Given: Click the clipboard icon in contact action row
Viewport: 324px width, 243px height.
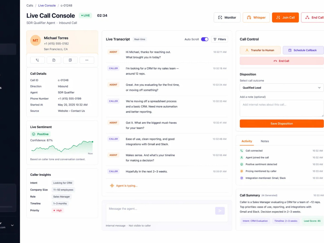Looking at the screenshot, I should [x=54, y=60].
